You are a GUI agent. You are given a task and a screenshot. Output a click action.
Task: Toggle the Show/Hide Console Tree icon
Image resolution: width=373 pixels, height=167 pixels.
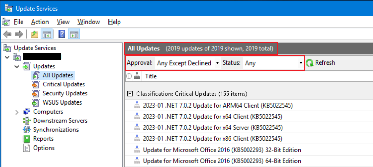pos(46,34)
